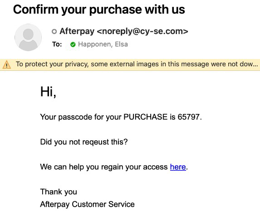Click the line "Did you not reqeust this?"

pos(84,142)
